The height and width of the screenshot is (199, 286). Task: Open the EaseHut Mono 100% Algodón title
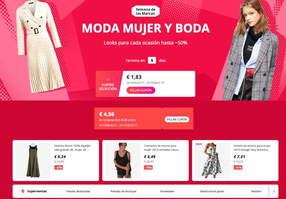(73, 148)
